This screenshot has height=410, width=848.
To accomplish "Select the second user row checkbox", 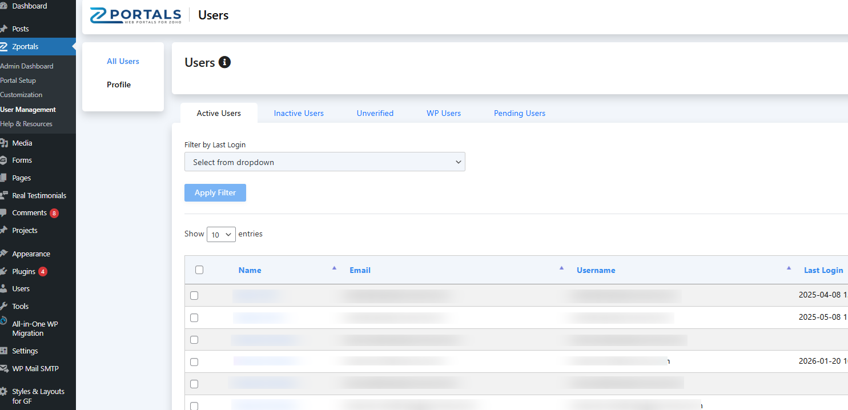I will click(194, 317).
